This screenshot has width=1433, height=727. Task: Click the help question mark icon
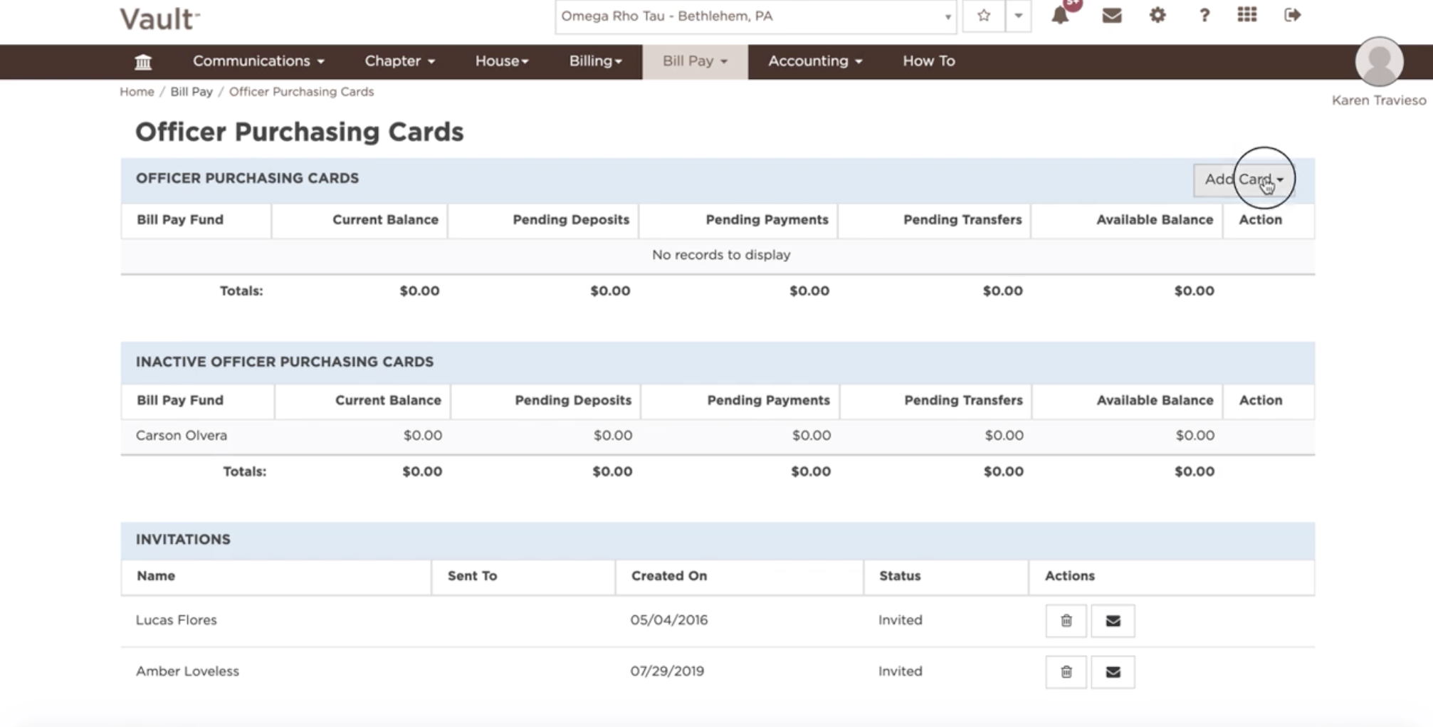tap(1204, 15)
